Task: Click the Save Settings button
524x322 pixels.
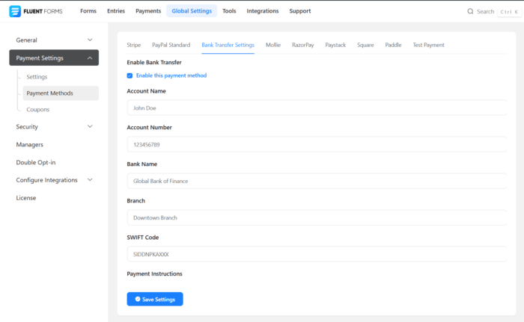Action: 155,299
